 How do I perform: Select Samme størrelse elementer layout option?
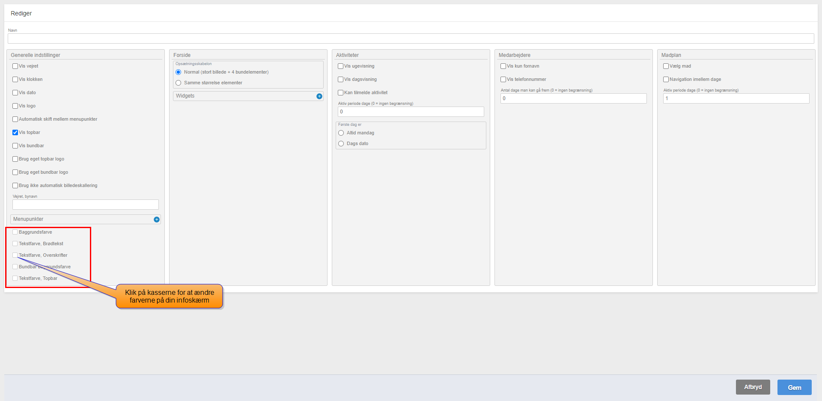point(179,83)
